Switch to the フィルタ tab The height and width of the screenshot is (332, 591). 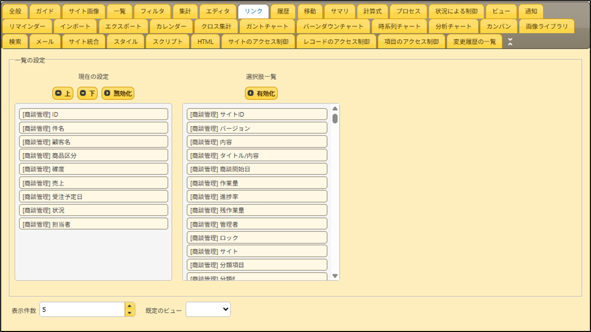pyautogui.click(x=152, y=11)
